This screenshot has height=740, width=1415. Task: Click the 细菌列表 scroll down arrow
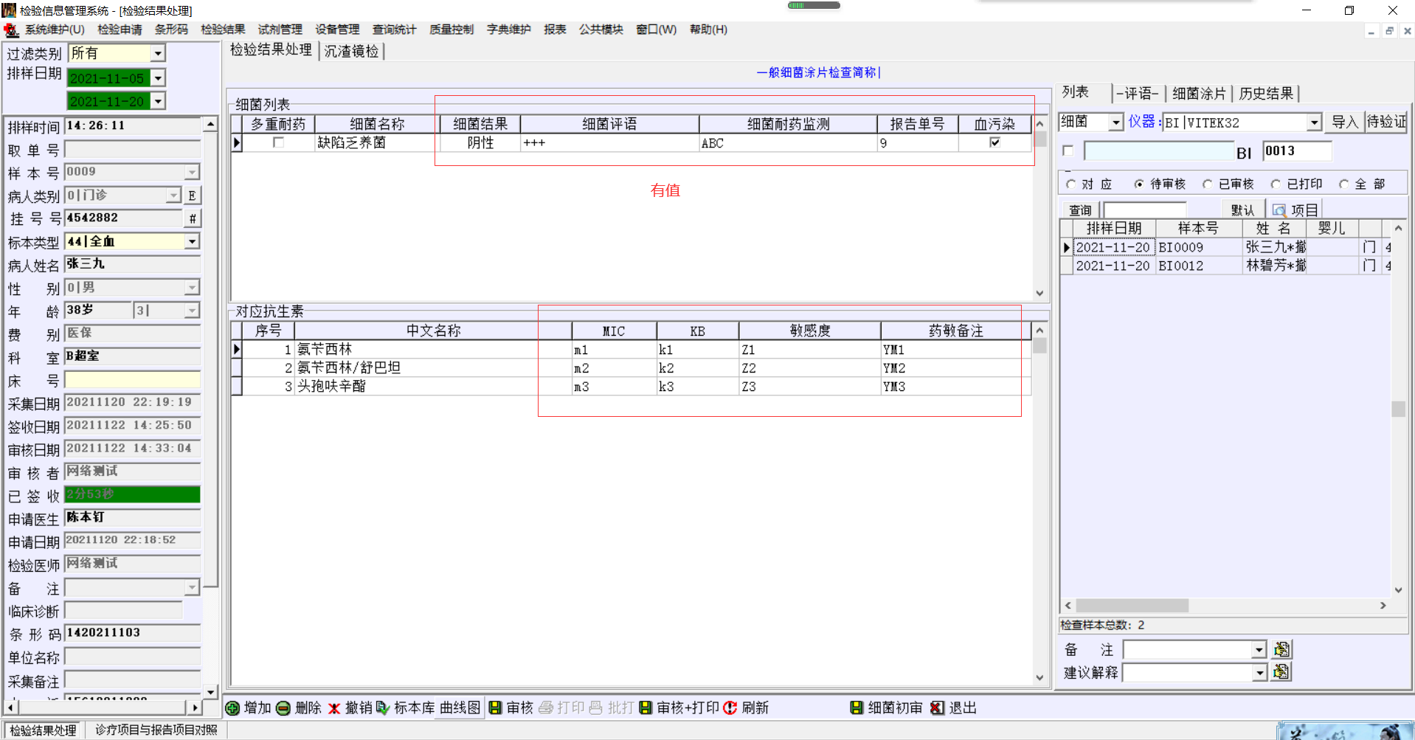pyautogui.click(x=1039, y=293)
